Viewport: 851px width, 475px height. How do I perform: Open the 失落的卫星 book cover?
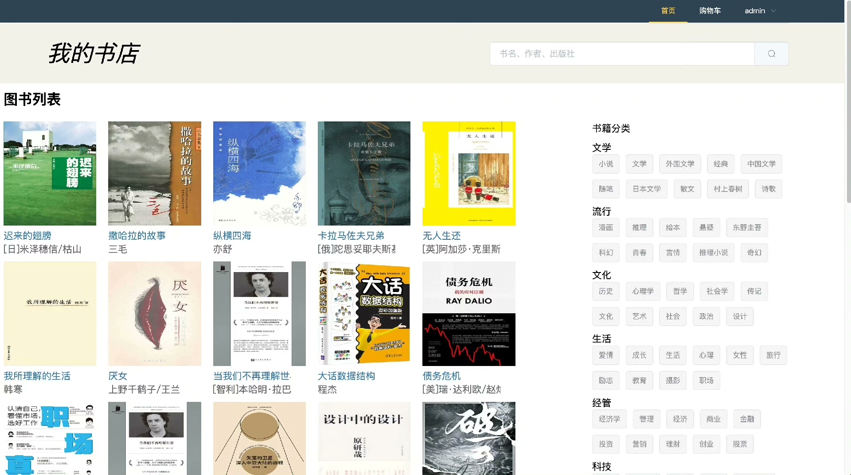[259, 438]
